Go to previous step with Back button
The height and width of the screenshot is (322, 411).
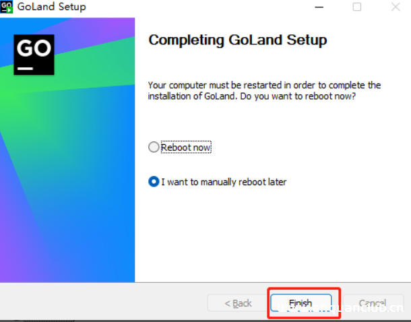coord(239,303)
